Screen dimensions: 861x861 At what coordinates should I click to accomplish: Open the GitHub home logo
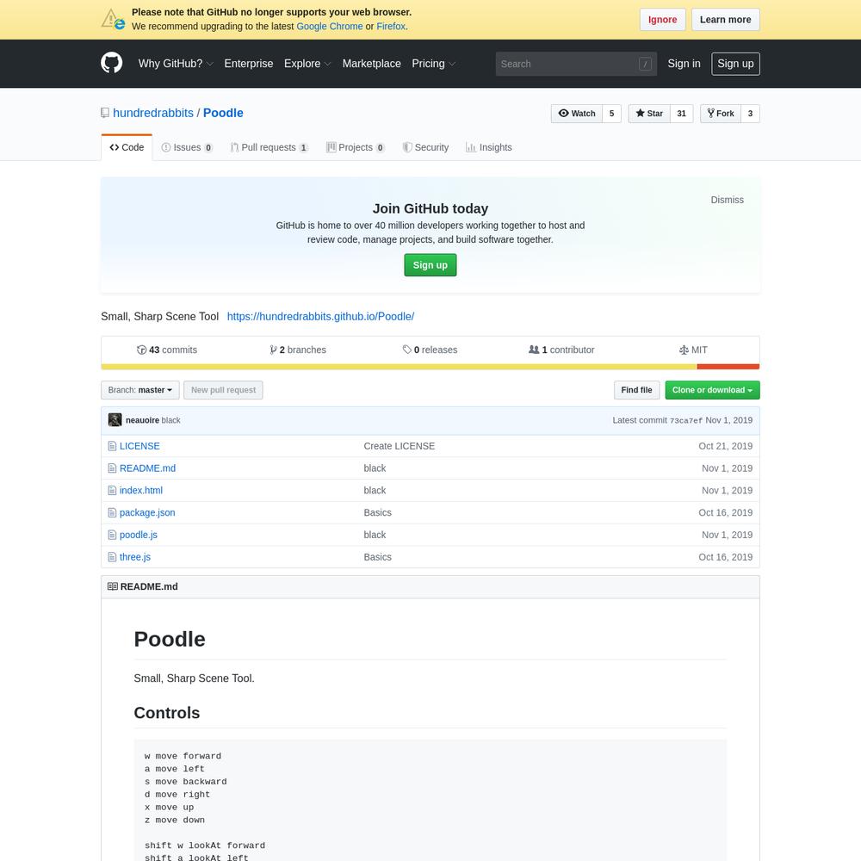pos(111,63)
